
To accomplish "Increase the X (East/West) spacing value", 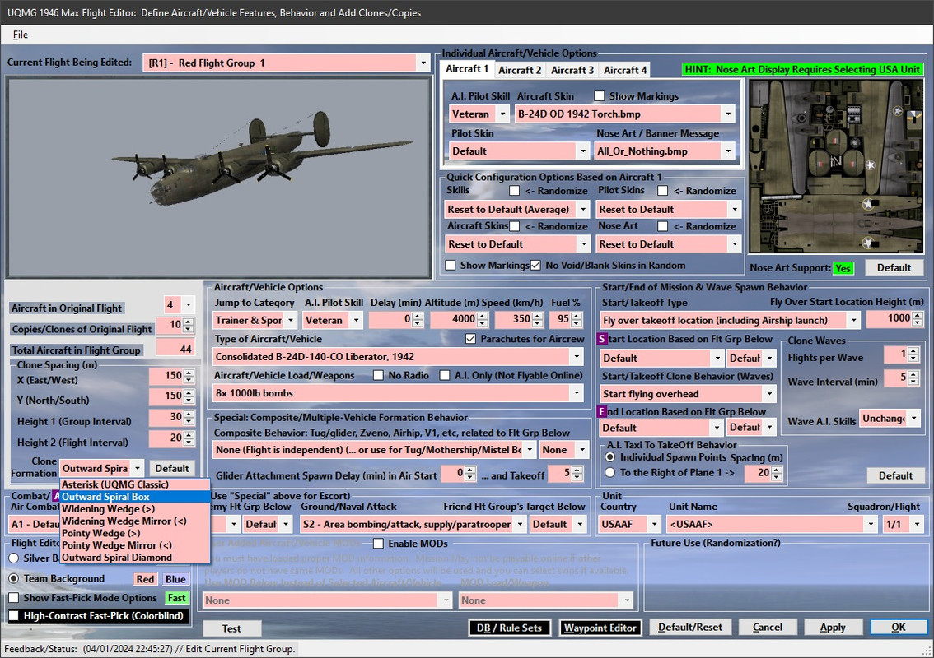I will coord(190,372).
